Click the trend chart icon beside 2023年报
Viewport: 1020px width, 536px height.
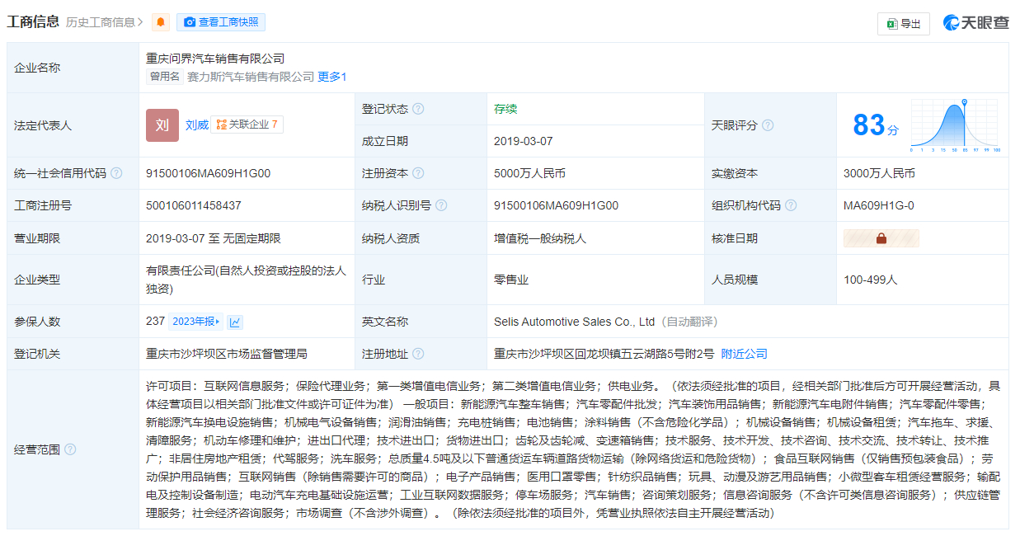(236, 322)
